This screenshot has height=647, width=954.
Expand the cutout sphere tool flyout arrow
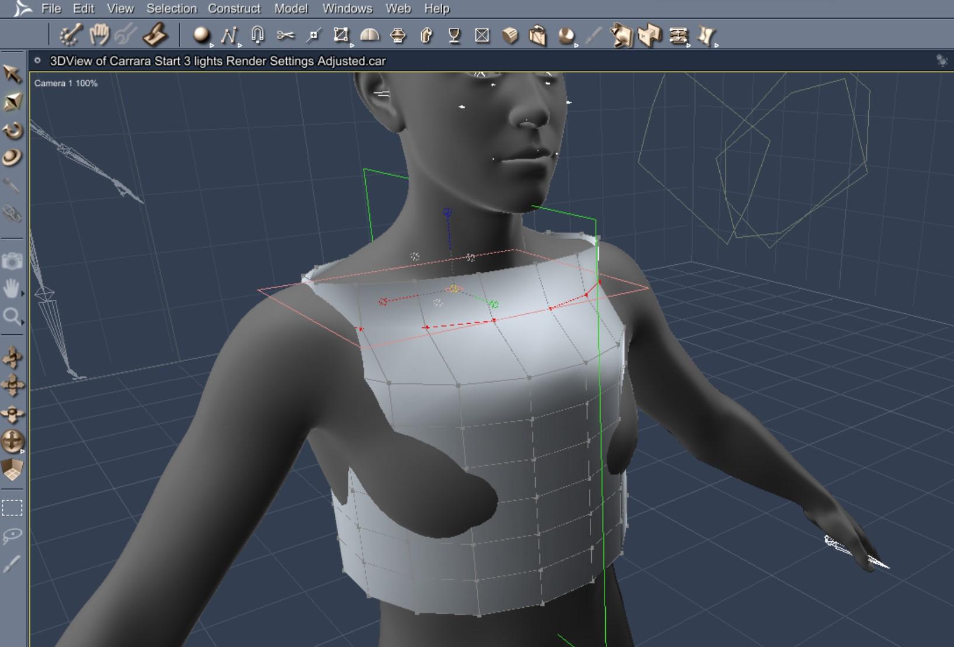click(x=576, y=45)
